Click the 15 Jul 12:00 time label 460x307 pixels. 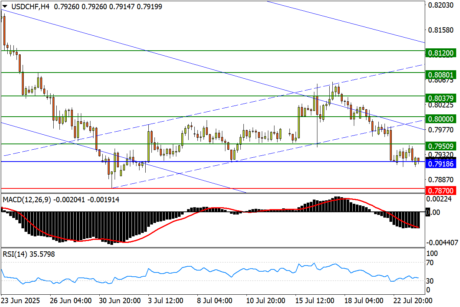[x=314, y=300]
